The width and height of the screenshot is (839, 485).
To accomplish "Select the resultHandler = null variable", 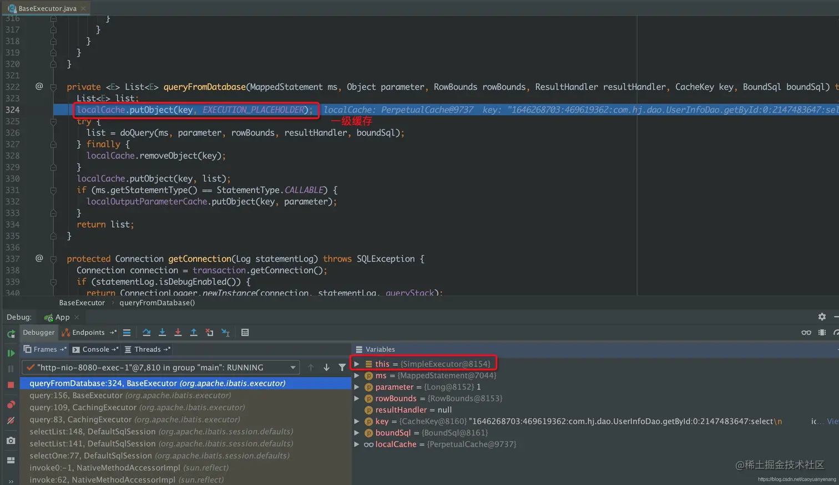I will click(x=413, y=410).
